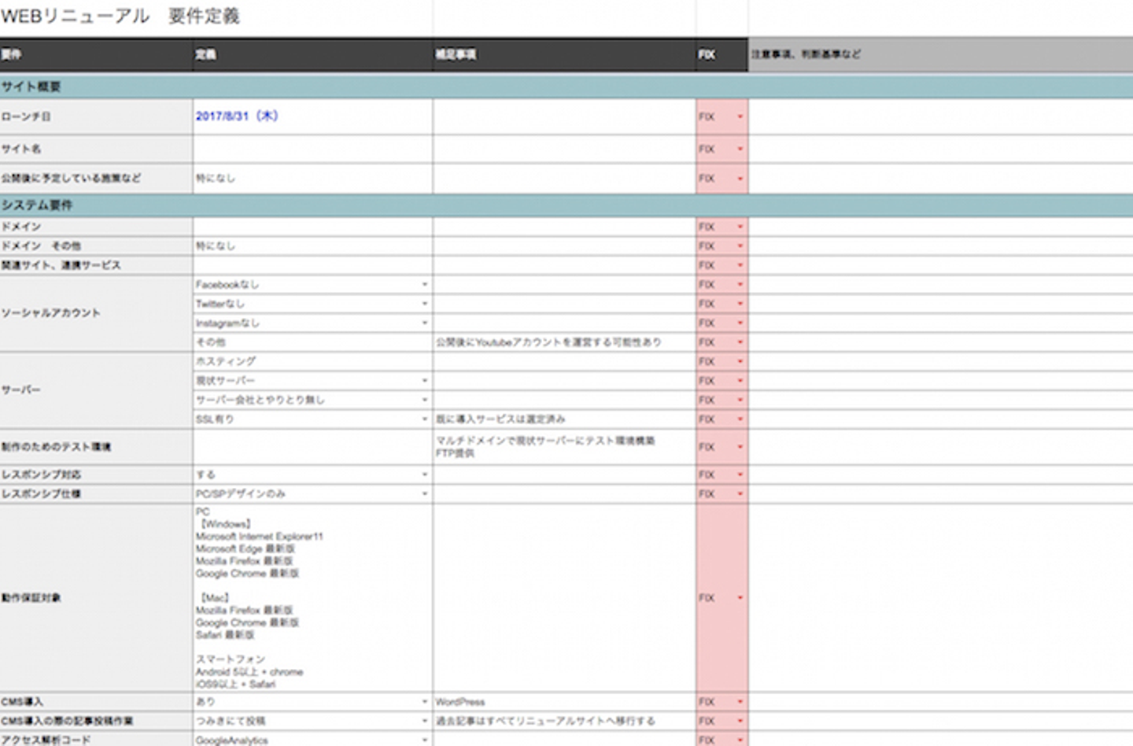Select the browser list cell starting with PC [Windows]

tap(312, 598)
